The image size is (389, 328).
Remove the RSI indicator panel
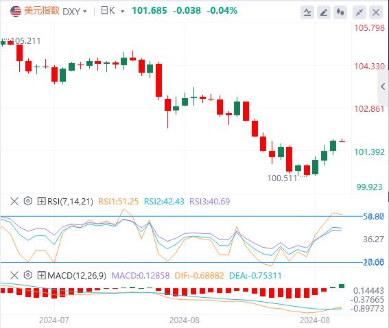[14, 201]
